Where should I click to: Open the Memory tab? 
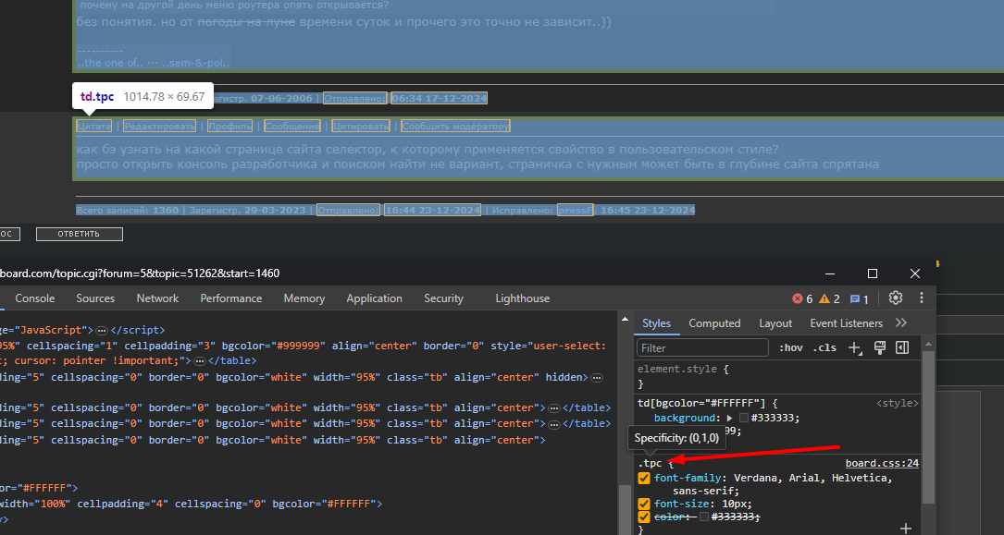[304, 298]
